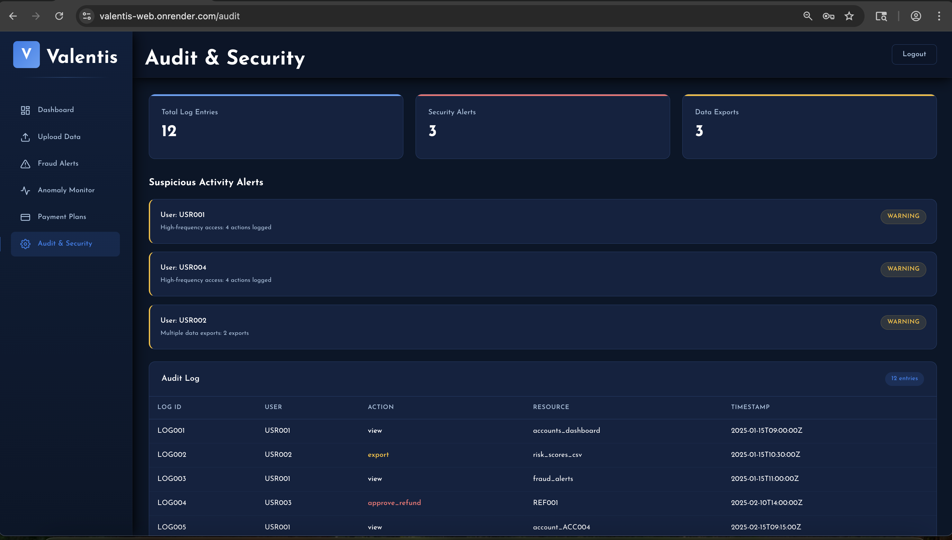Bookmark page with the star icon
The image size is (952, 540).
tap(849, 16)
